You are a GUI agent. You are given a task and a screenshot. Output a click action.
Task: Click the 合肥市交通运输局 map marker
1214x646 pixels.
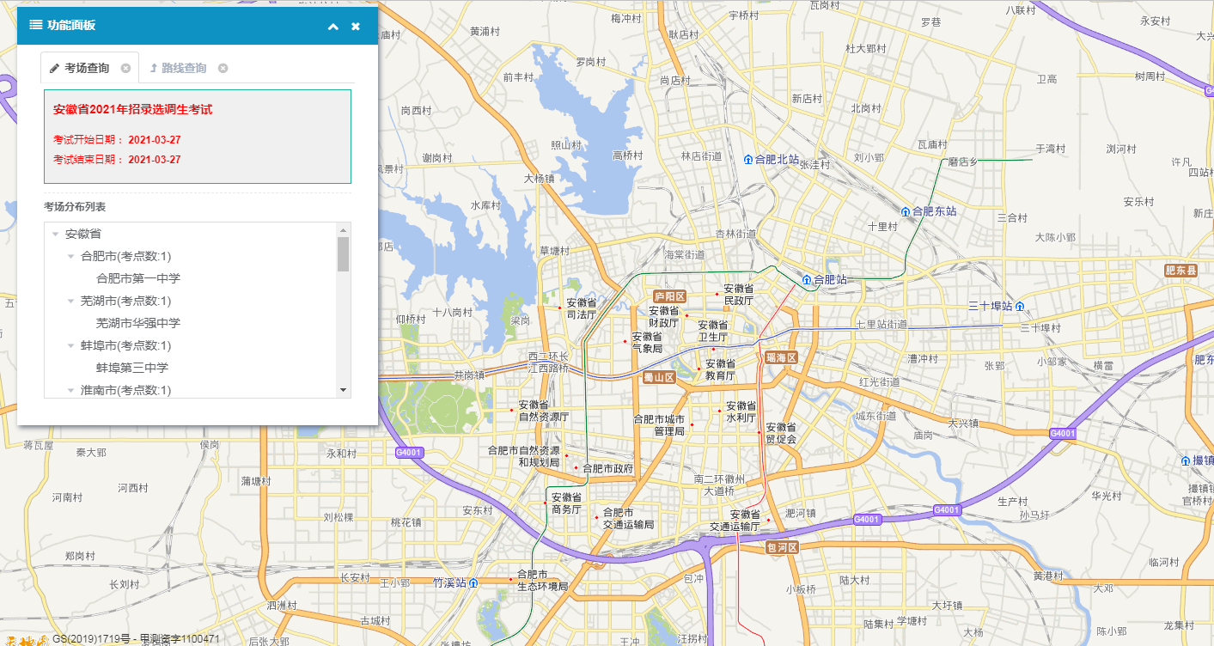coord(596,518)
